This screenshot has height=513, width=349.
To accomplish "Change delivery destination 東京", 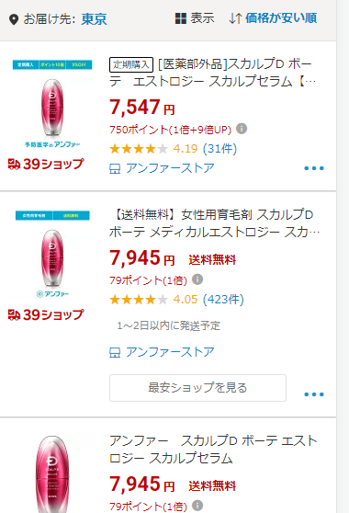I will click(x=94, y=19).
